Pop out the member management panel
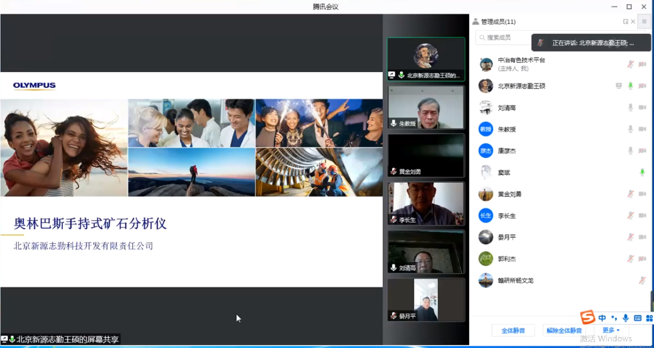This screenshot has width=654, height=348. pyautogui.click(x=625, y=22)
